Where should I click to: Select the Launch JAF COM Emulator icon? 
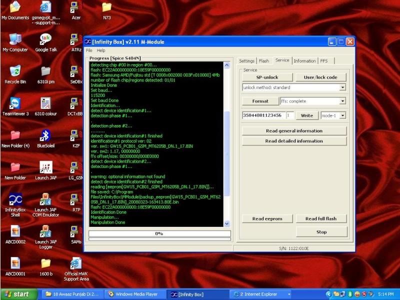pos(46,205)
